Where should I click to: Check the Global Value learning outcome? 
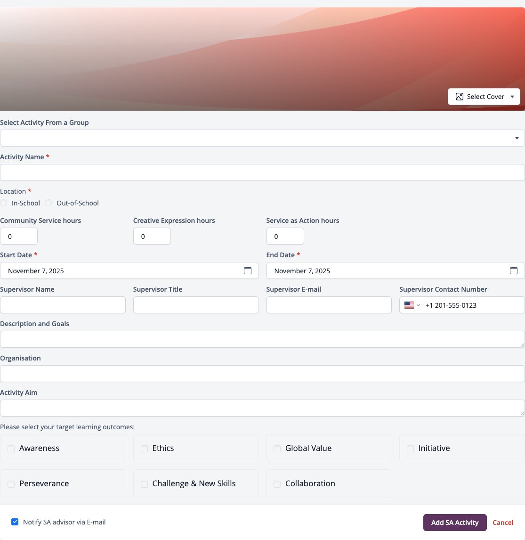click(x=277, y=449)
